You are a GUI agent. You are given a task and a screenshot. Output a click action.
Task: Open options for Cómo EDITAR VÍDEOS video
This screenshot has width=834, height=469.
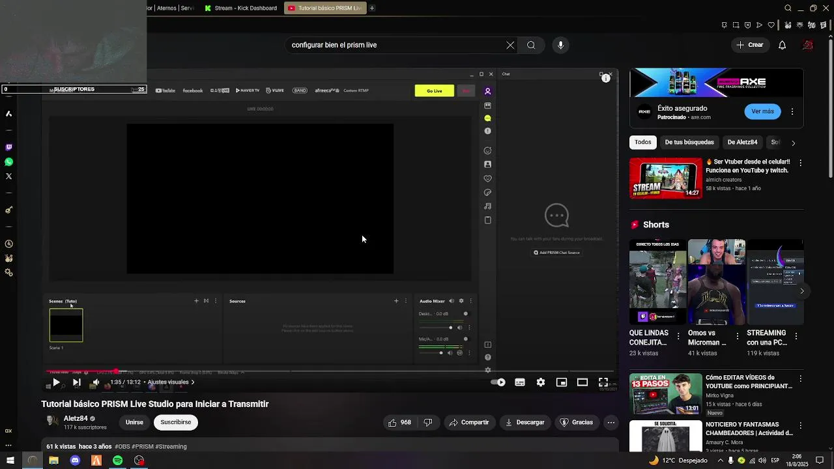coord(800,378)
